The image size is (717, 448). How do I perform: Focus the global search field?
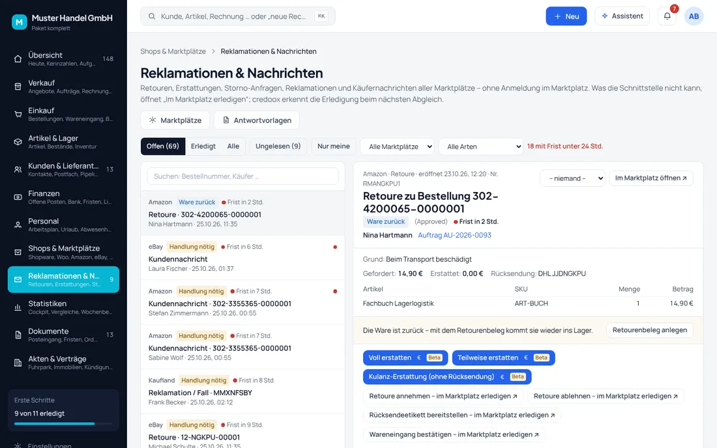pyautogui.click(x=238, y=16)
